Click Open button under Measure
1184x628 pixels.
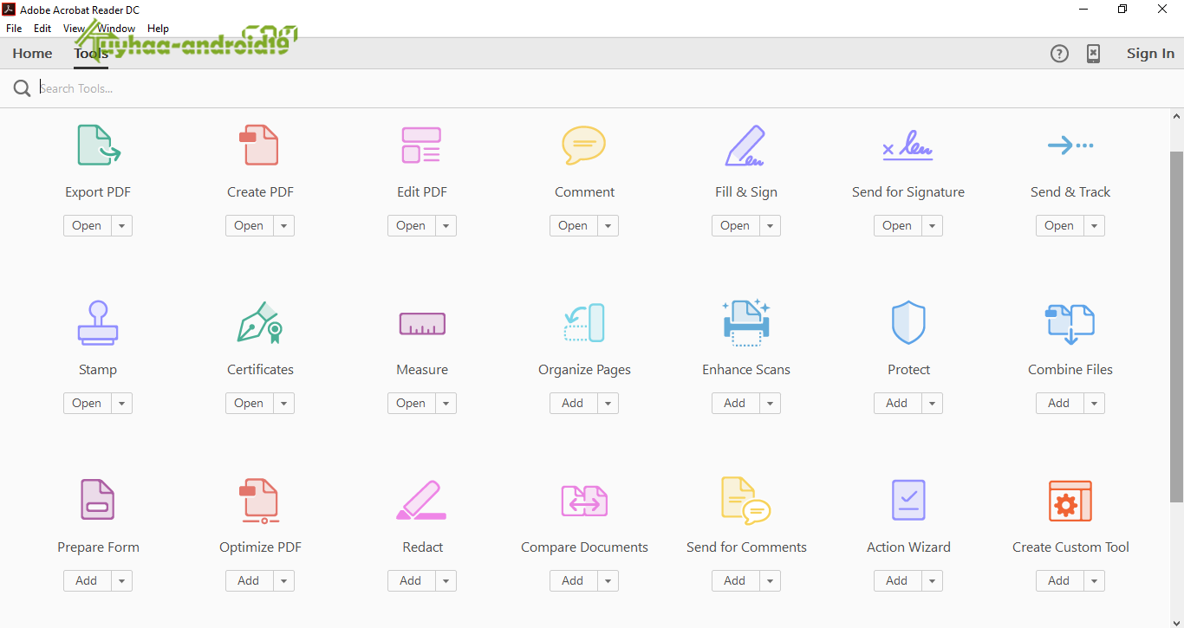[x=411, y=404]
